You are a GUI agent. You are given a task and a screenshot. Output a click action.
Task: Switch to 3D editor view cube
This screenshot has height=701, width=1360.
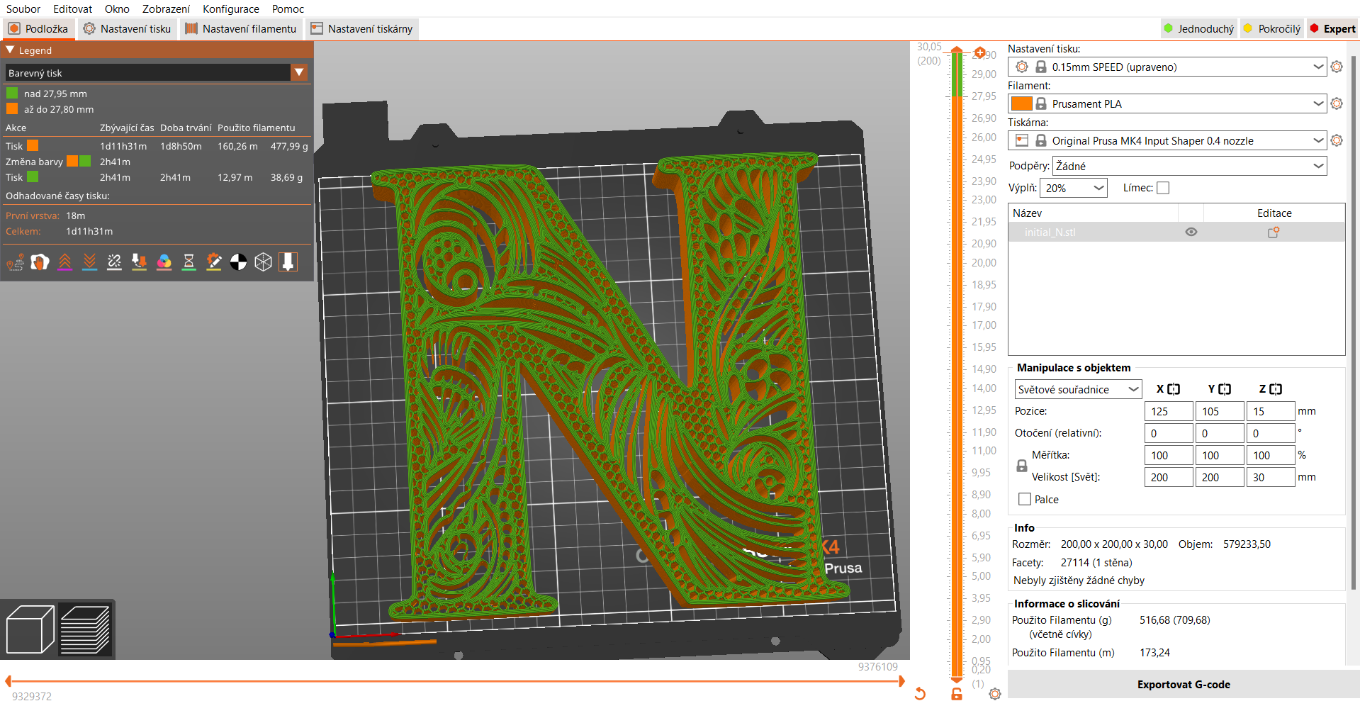pyautogui.click(x=30, y=629)
